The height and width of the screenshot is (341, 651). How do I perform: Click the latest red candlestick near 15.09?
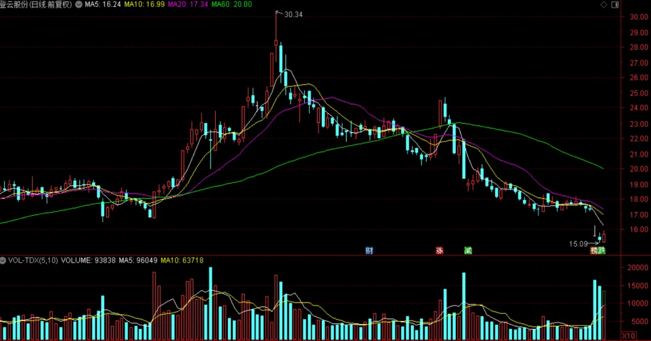pyautogui.click(x=603, y=237)
